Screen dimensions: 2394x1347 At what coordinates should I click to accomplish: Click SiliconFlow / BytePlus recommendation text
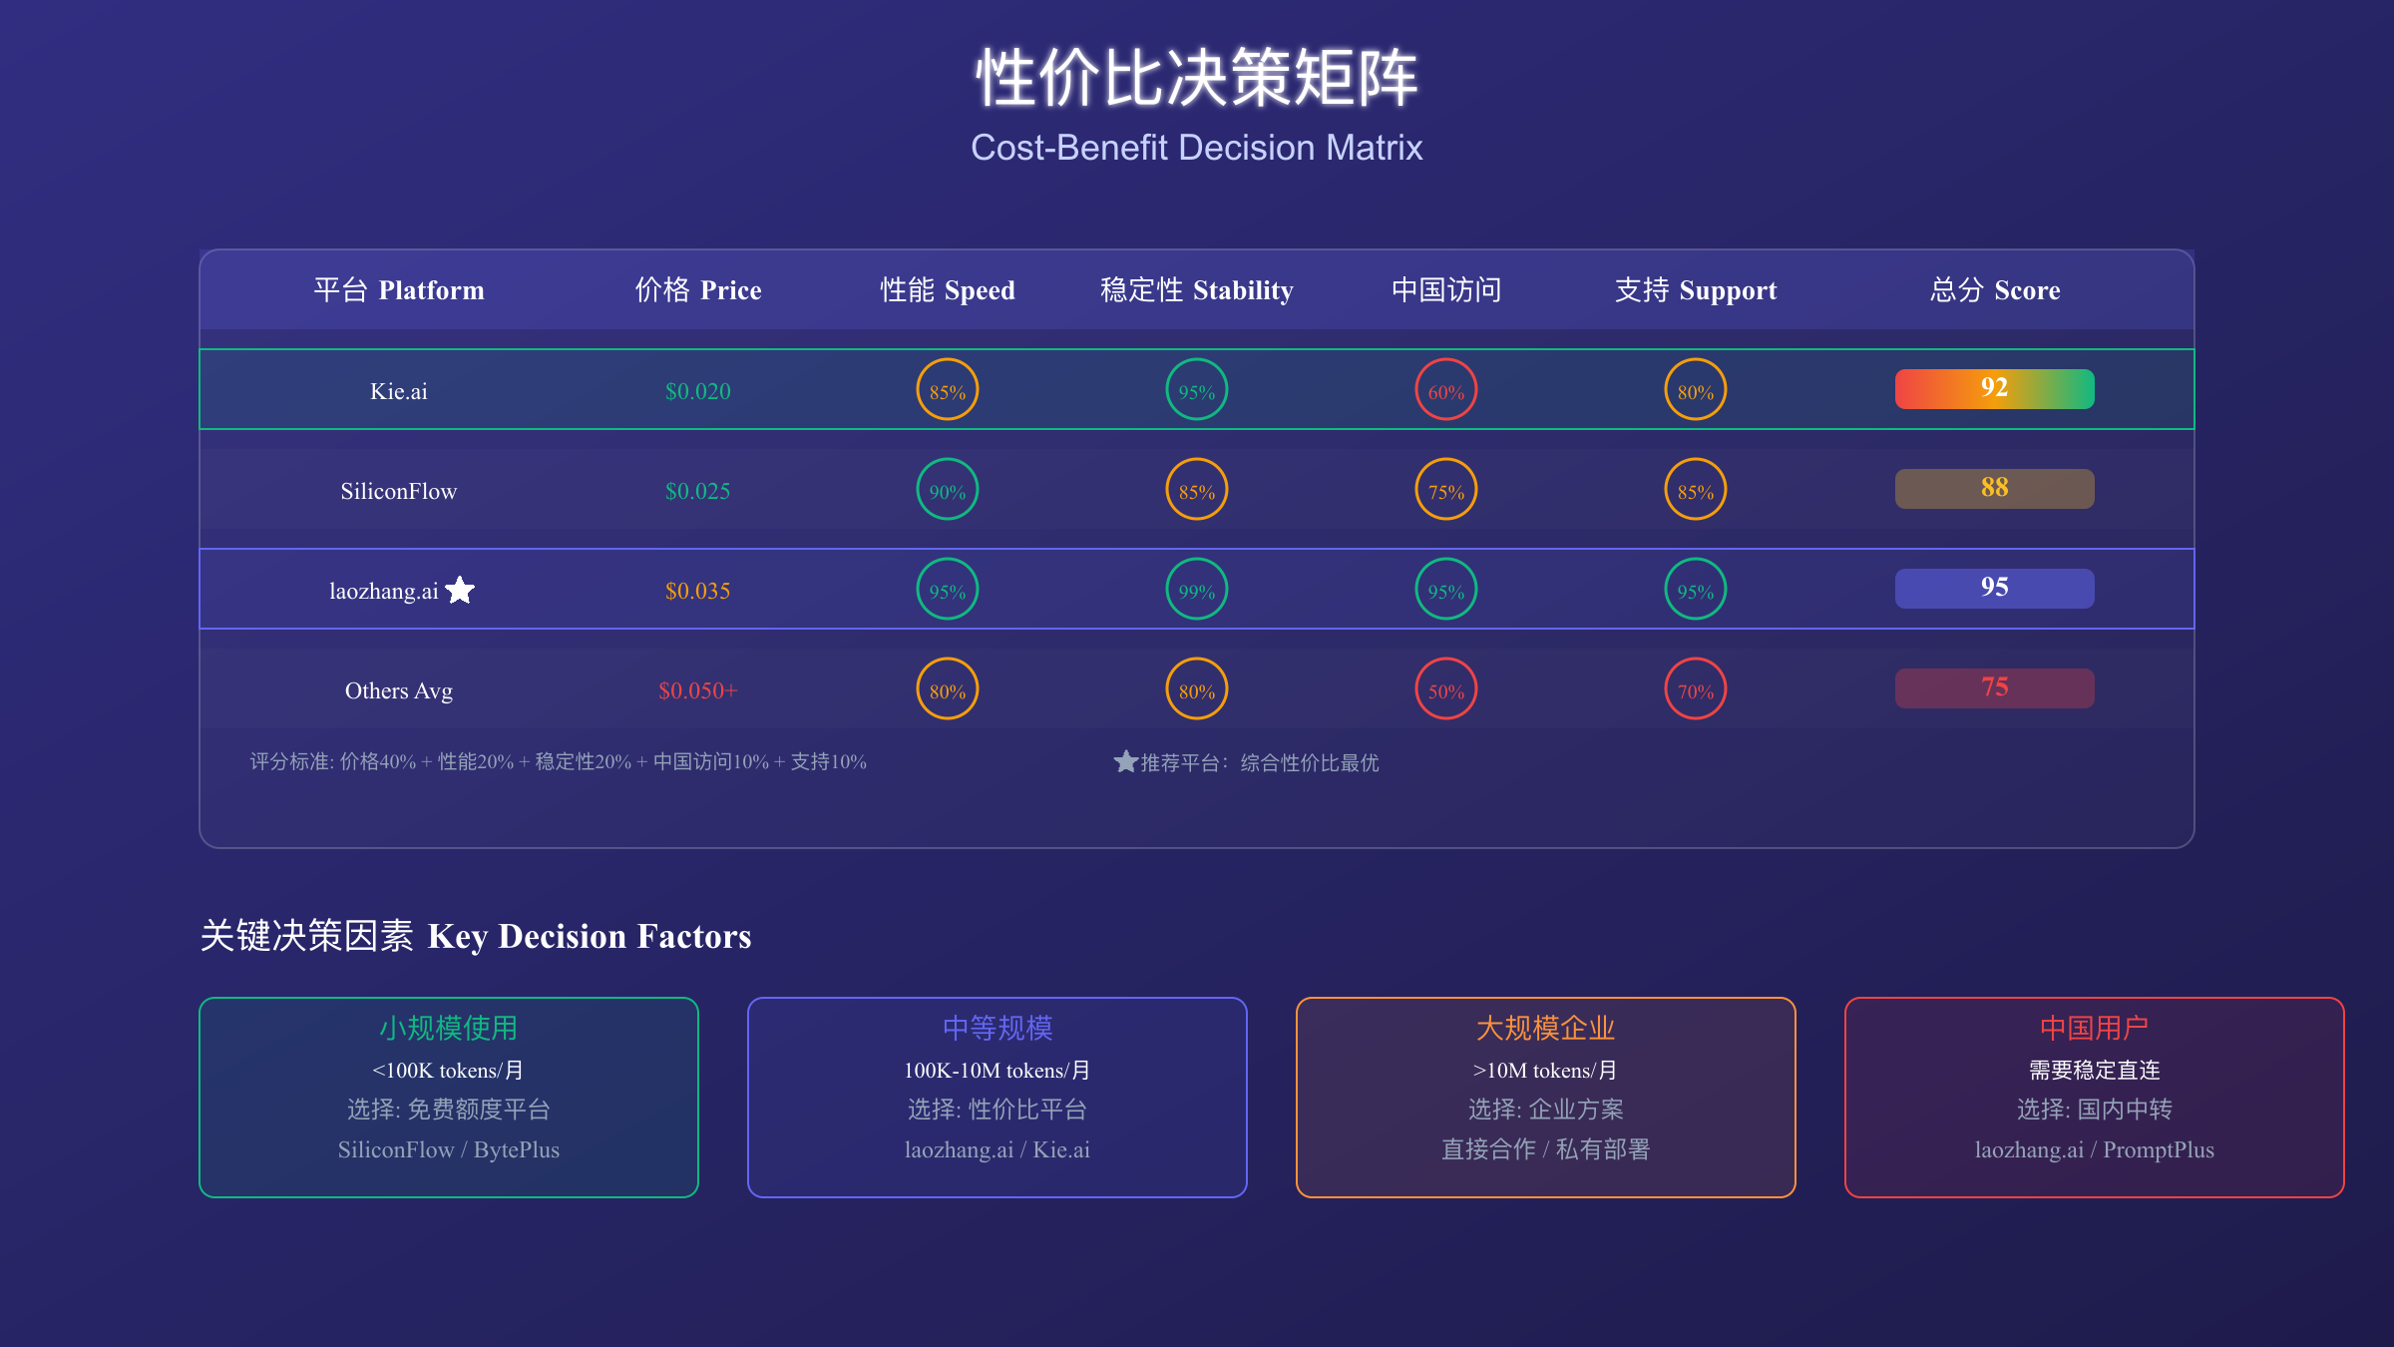click(x=449, y=1149)
